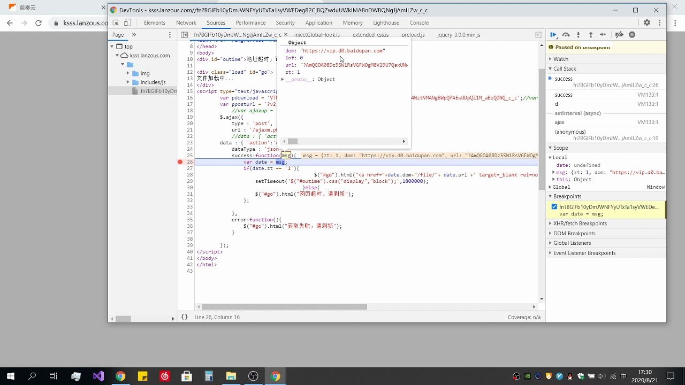Pretty print the source with braces icon
The height and width of the screenshot is (385, 685).
185,317
